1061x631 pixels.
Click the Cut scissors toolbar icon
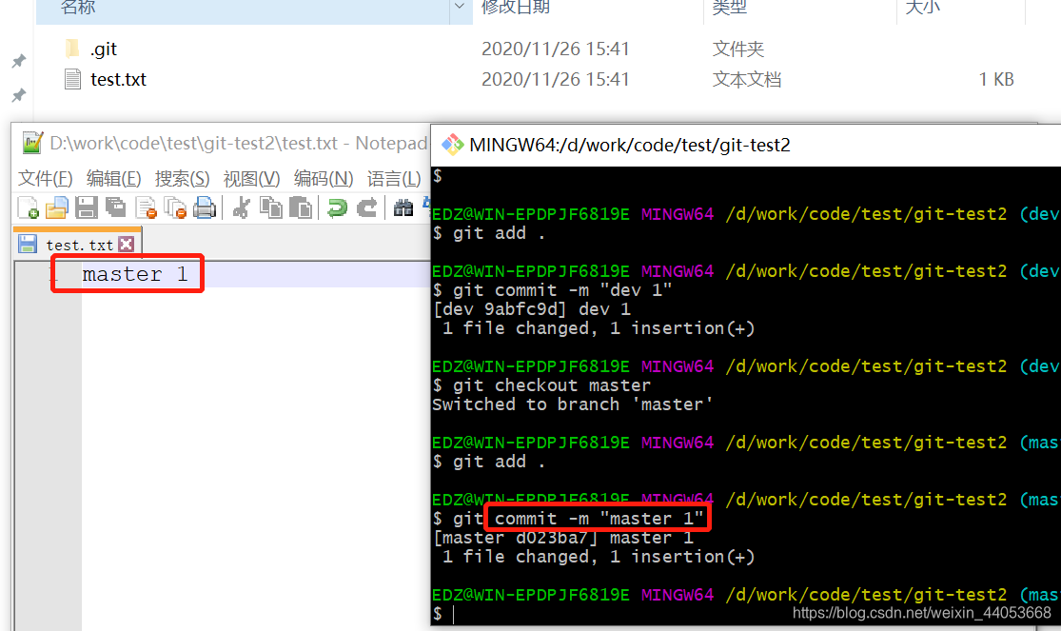pos(241,207)
